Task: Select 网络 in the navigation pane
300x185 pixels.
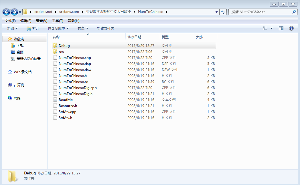Action: (x=17, y=98)
